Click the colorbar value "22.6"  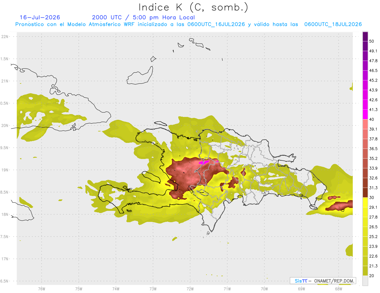click(373, 256)
